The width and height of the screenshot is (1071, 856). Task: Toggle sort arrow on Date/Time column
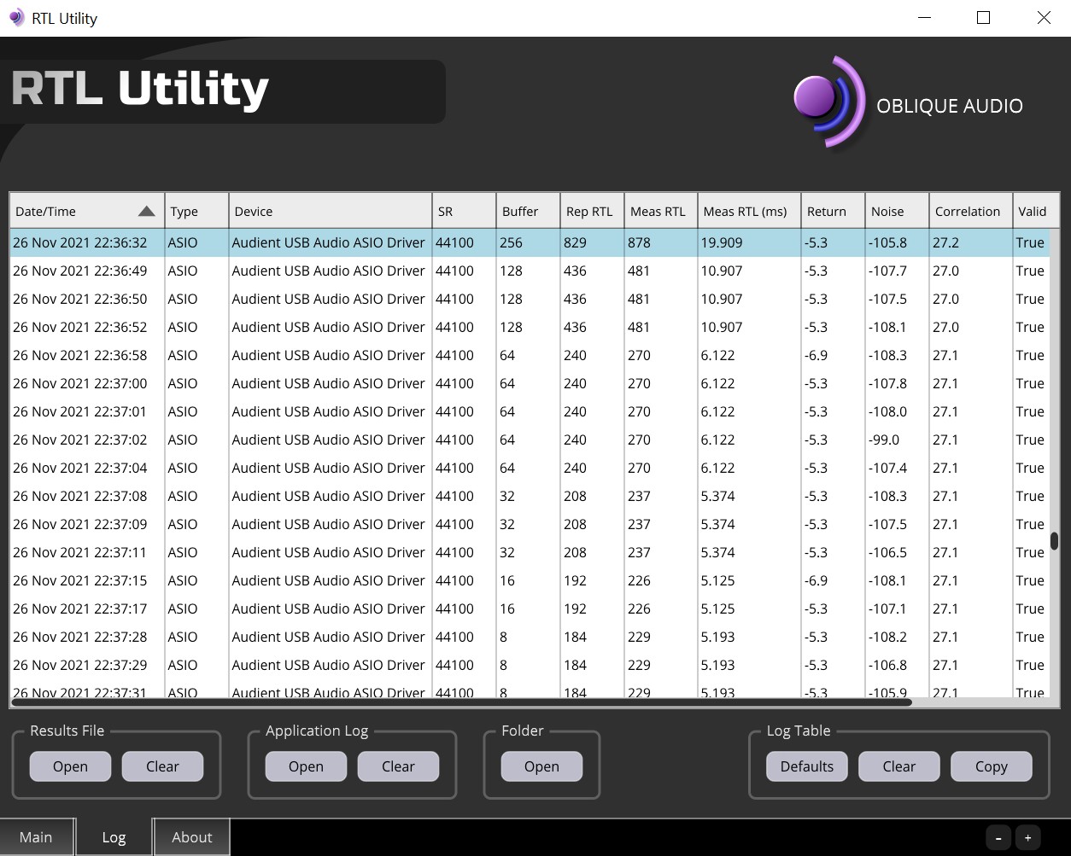tap(147, 212)
